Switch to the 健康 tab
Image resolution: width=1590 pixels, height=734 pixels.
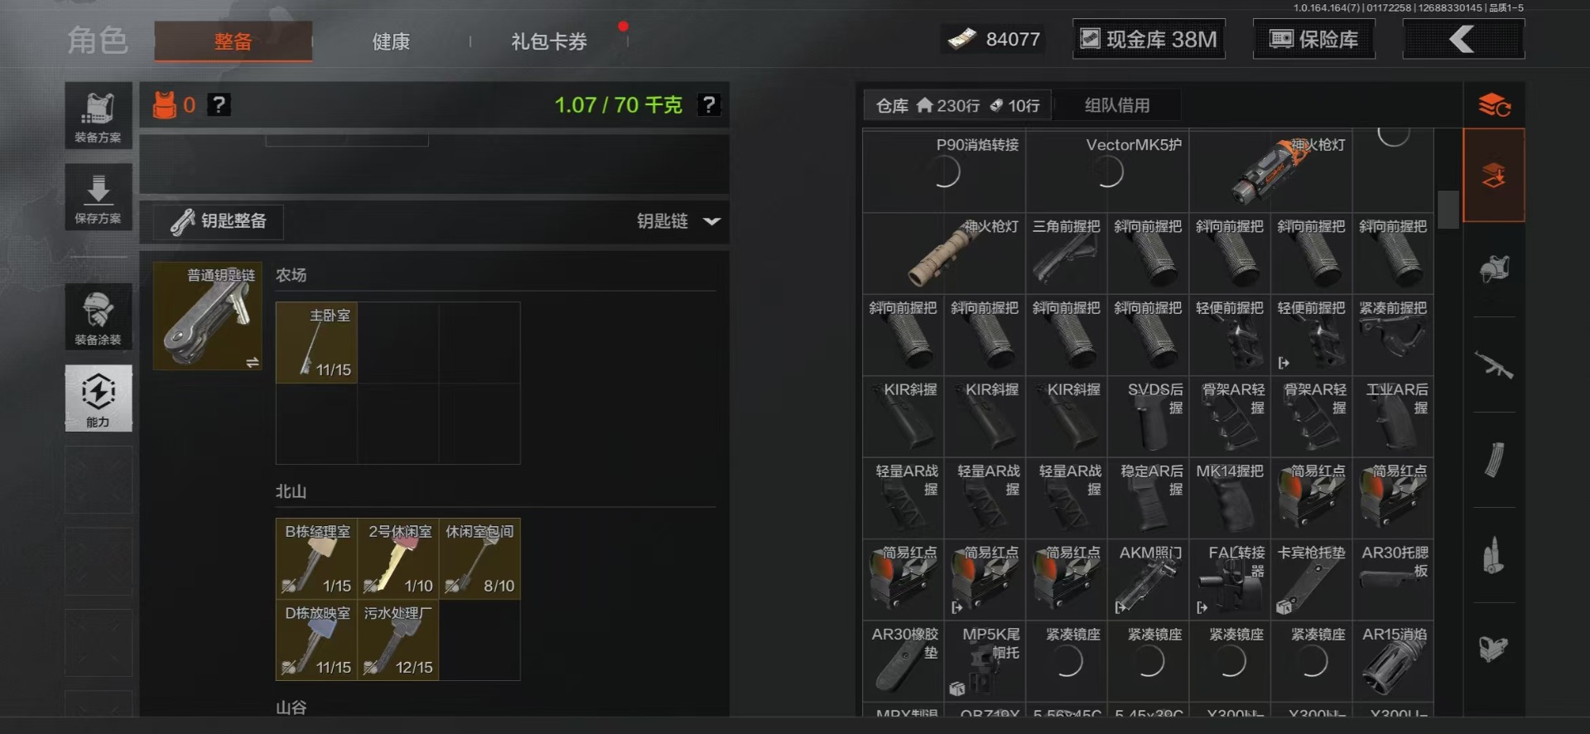[391, 41]
